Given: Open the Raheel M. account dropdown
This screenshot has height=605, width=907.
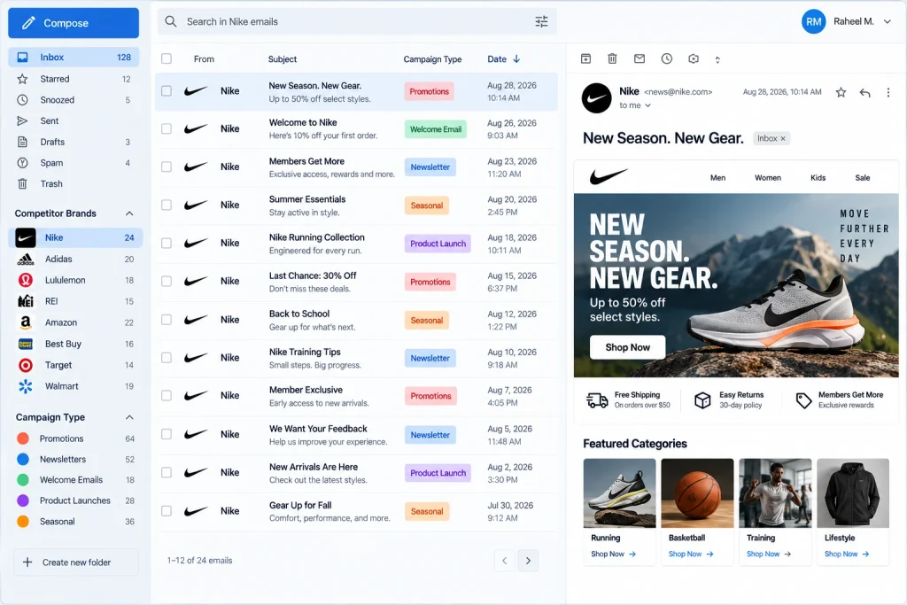Looking at the screenshot, I should [887, 21].
